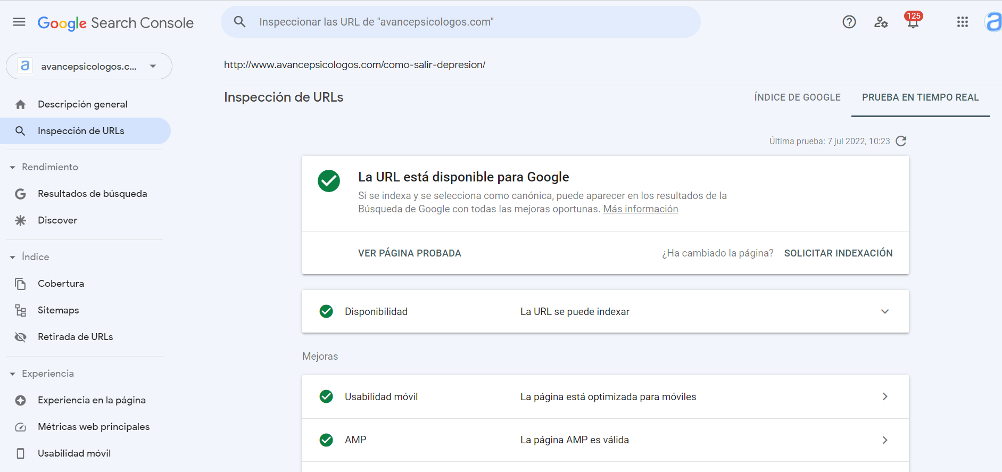Rerun the live test with refresh icon

[x=901, y=141]
